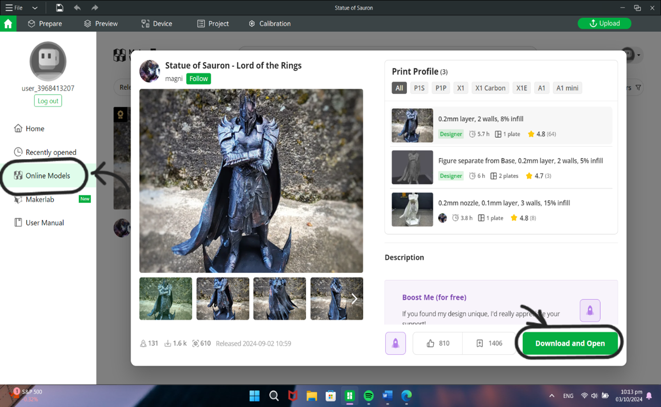Select the X1 Carbon printer filter

point(490,88)
